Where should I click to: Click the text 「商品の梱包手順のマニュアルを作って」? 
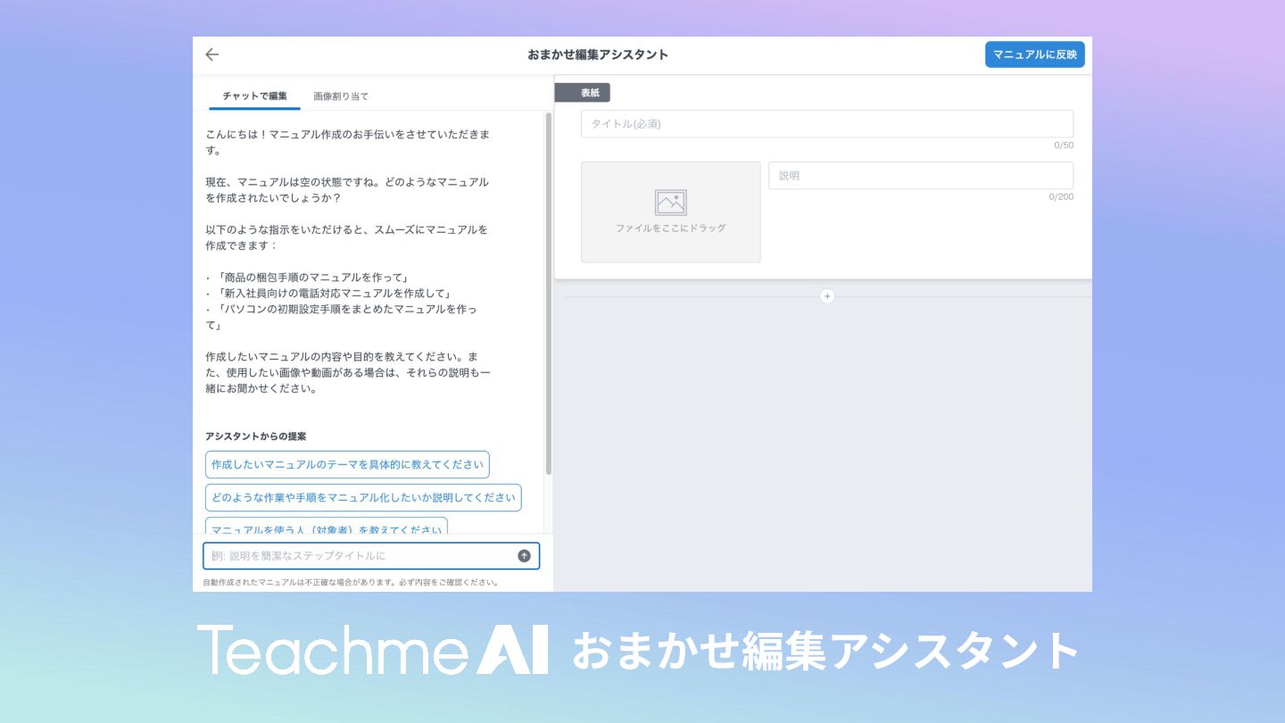point(312,278)
